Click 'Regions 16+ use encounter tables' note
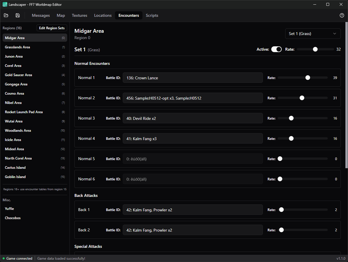Screen dimensions: 348x262 pyautogui.click(x=35, y=189)
